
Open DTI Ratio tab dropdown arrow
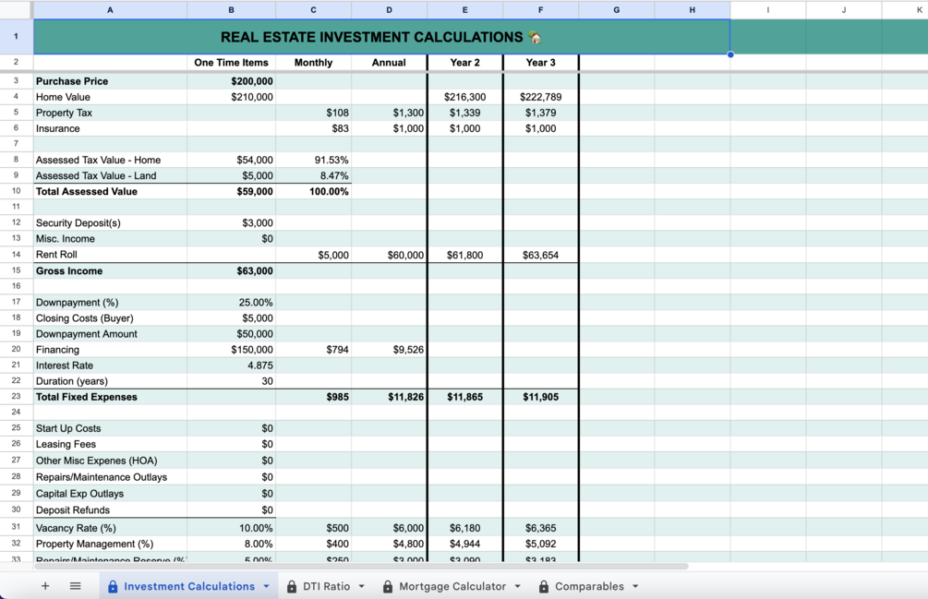tap(362, 587)
